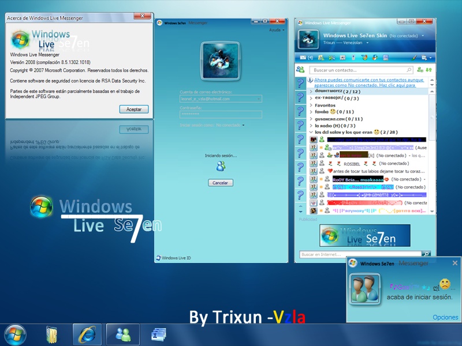Open the status dropdown next to (No conectado) header

click(423, 36)
